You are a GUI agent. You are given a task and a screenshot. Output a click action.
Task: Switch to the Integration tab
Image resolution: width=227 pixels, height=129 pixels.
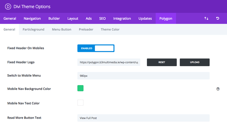[122, 18]
